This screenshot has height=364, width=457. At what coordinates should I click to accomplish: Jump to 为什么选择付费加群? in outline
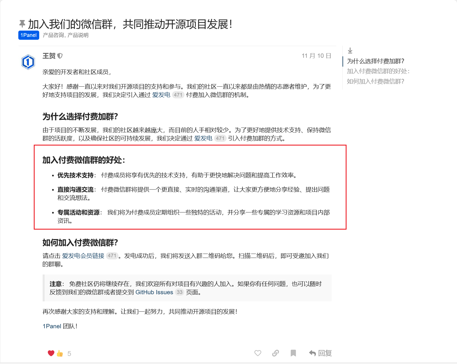375,61
